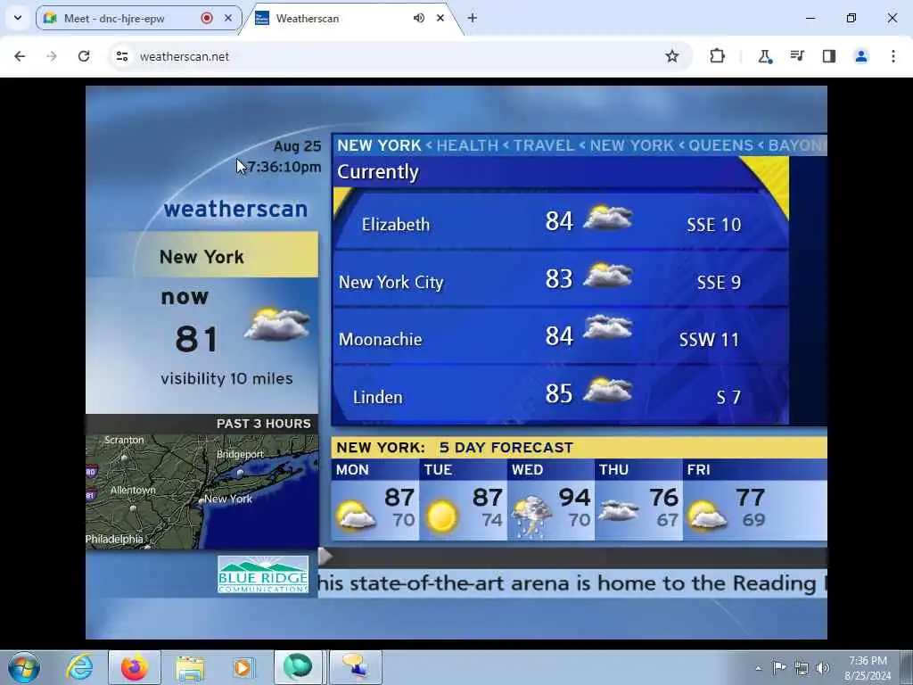Bookmark this page with the star icon

(672, 56)
